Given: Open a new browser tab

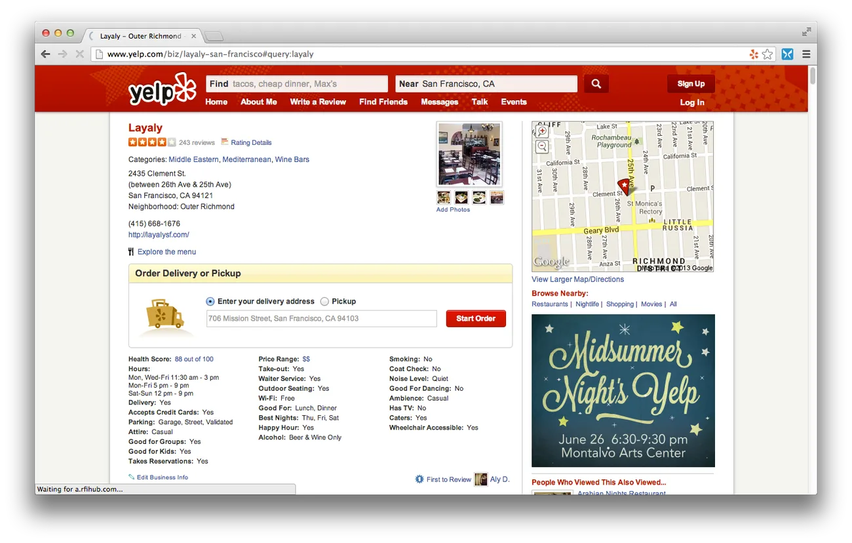Looking at the screenshot, I should [x=214, y=36].
